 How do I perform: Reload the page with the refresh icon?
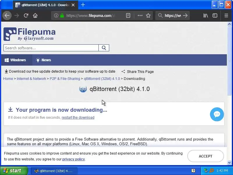[26, 15]
